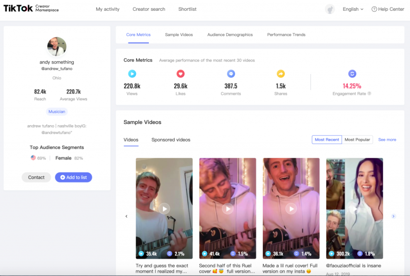Click the Contact button
410x276 pixels.
coord(36,177)
